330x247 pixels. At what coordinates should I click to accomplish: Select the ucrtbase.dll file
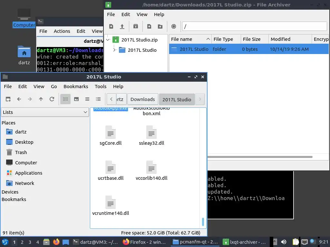pyautogui.click(x=111, y=171)
